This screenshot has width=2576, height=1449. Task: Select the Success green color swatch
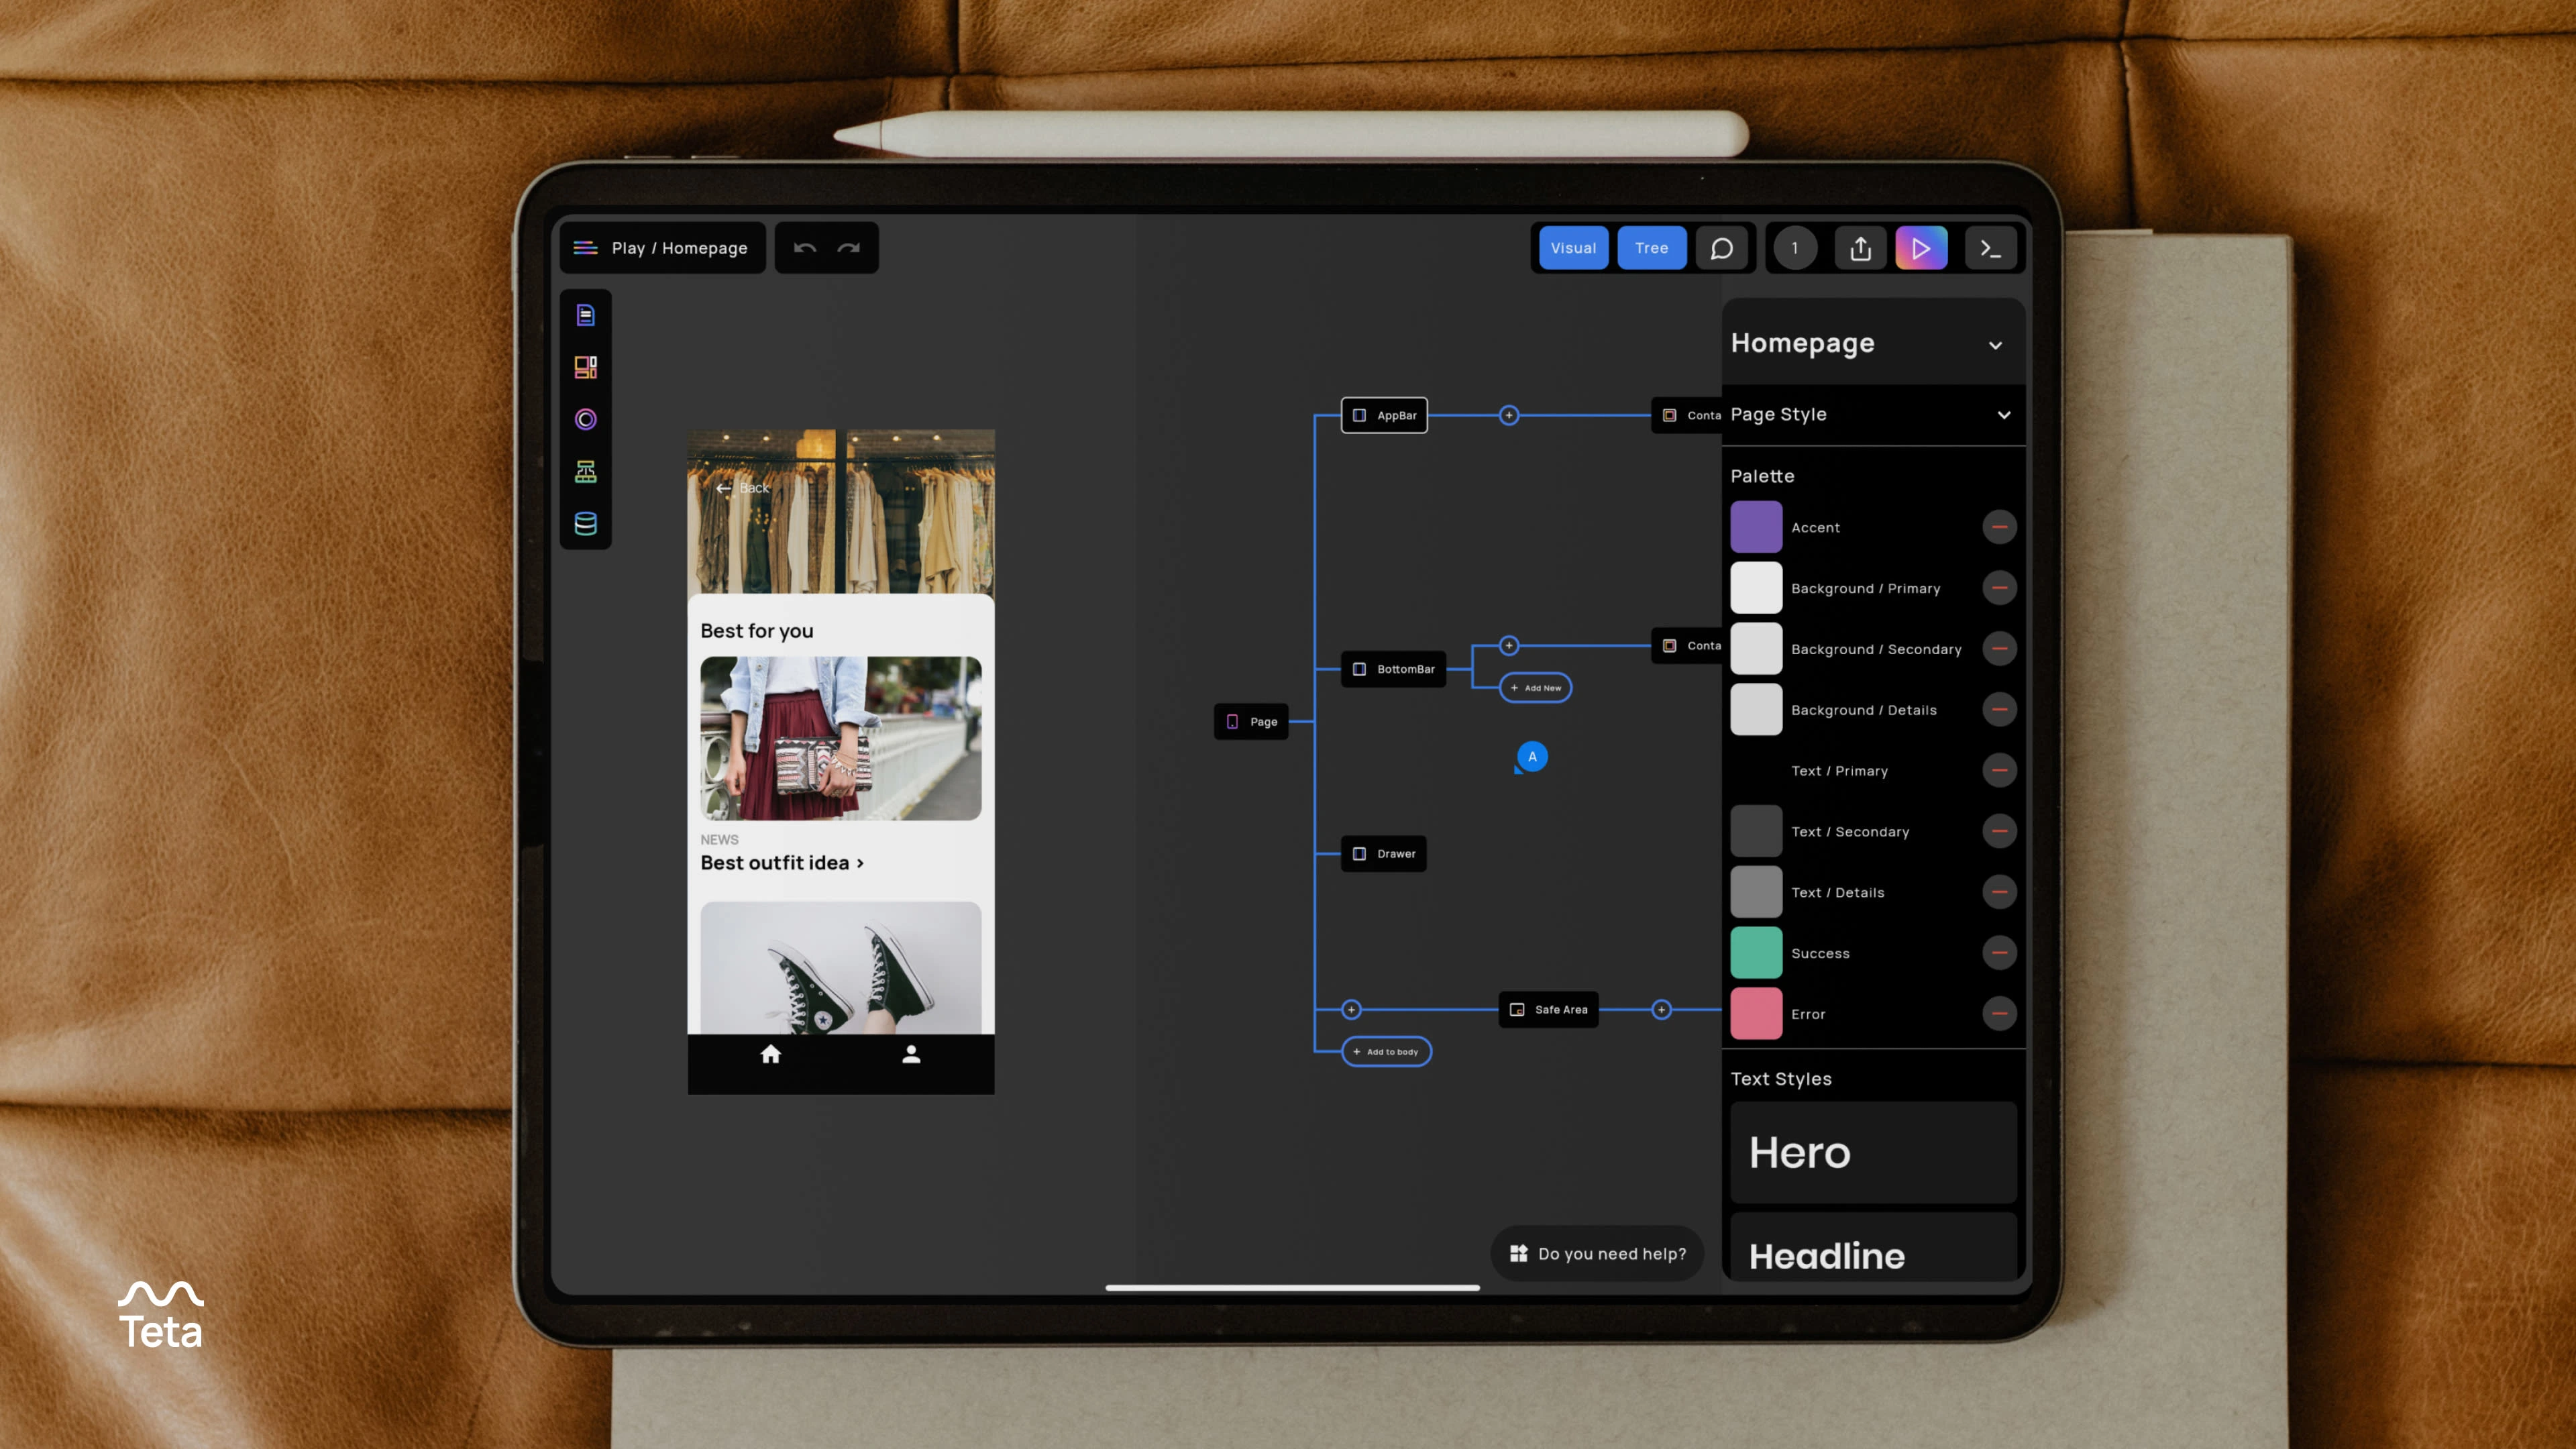tap(1756, 953)
